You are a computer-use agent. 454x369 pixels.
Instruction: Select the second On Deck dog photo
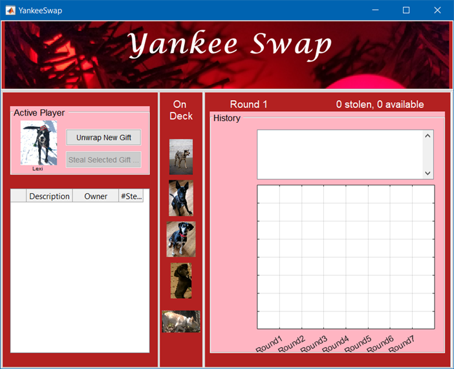[181, 198]
